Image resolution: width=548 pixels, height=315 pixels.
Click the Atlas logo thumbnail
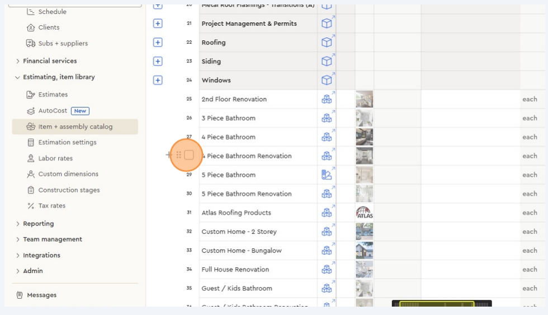(364, 213)
